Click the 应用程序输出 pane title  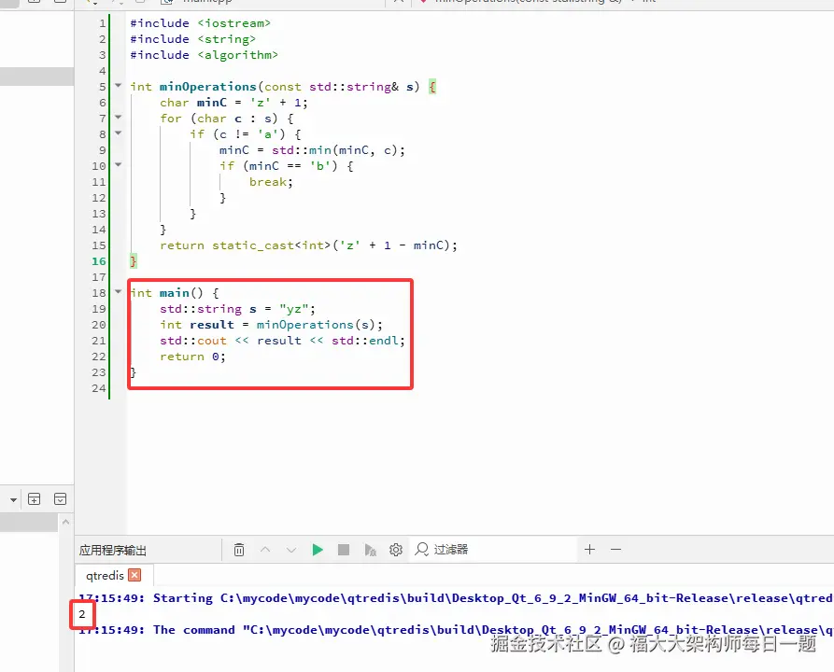pyautogui.click(x=113, y=550)
